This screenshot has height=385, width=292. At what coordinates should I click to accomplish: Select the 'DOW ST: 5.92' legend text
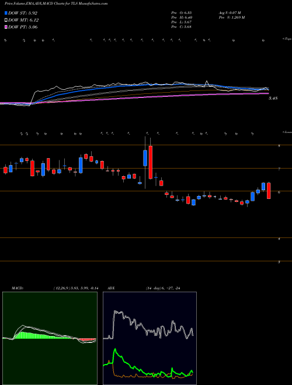pos(23,13)
